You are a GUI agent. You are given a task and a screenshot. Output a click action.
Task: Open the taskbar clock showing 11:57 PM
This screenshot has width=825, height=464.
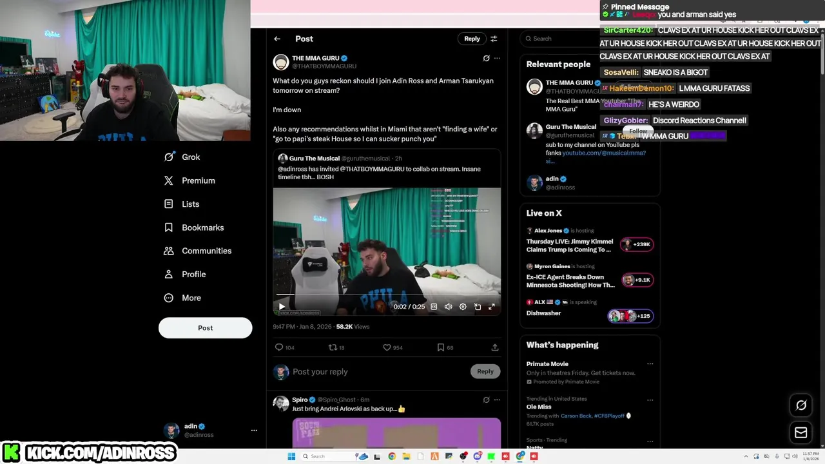pyautogui.click(x=810, y=456)
